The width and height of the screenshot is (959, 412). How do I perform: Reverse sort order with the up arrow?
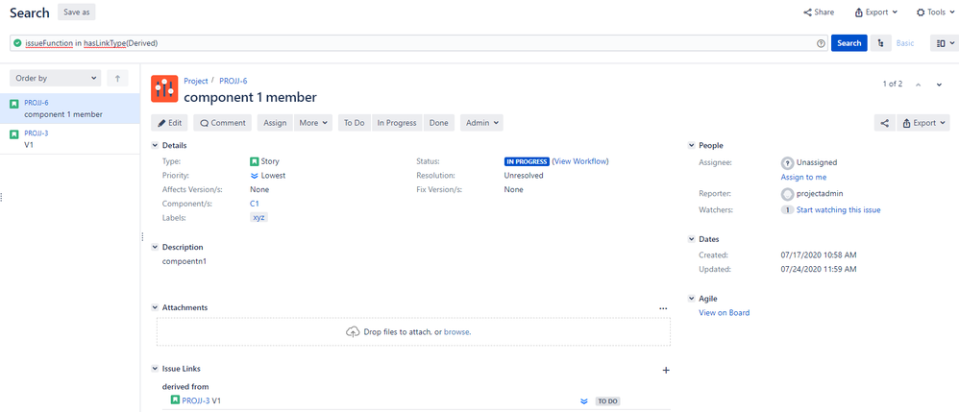117,78
